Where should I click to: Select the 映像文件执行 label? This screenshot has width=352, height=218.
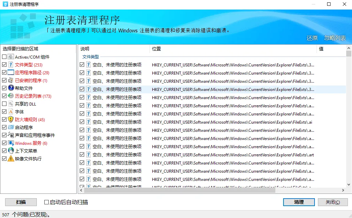(28, 159)
